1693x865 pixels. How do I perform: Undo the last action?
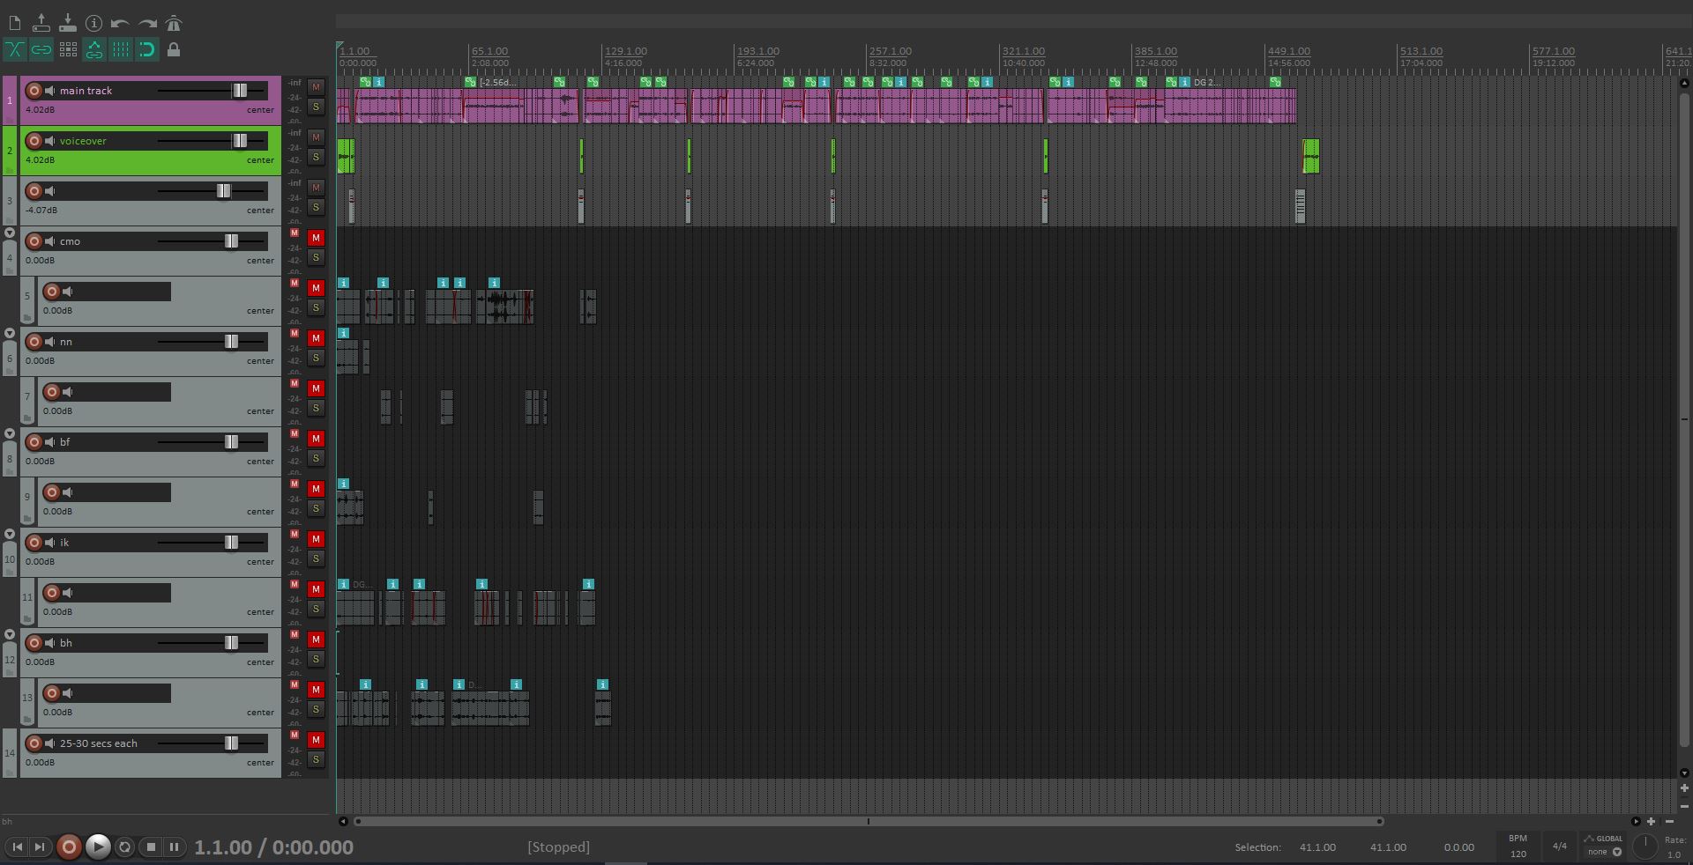[x=120, y=23]
